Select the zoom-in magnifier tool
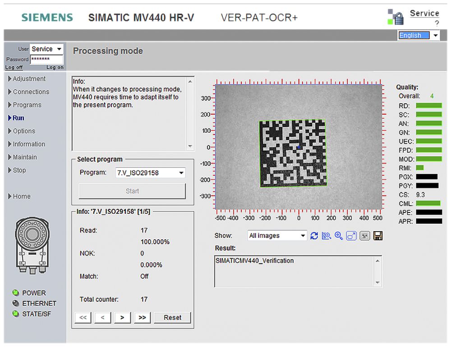The height and width of the screenshot is (347, 451). coord(338,235)
